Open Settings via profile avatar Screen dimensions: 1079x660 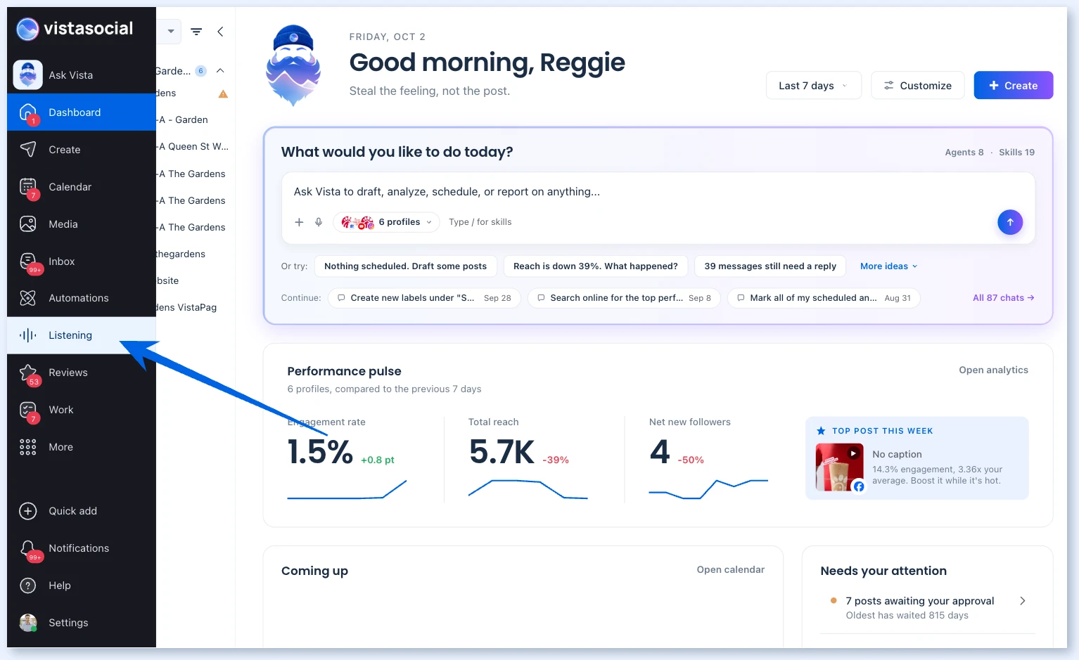pos(28,623)
